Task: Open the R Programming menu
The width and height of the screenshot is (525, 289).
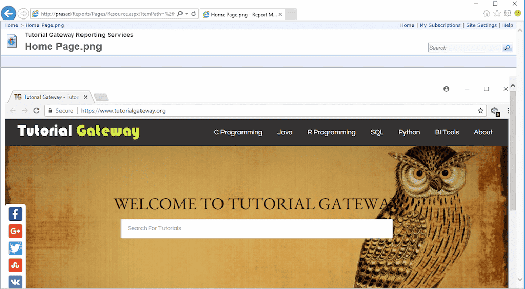Action: coord(332,132)
